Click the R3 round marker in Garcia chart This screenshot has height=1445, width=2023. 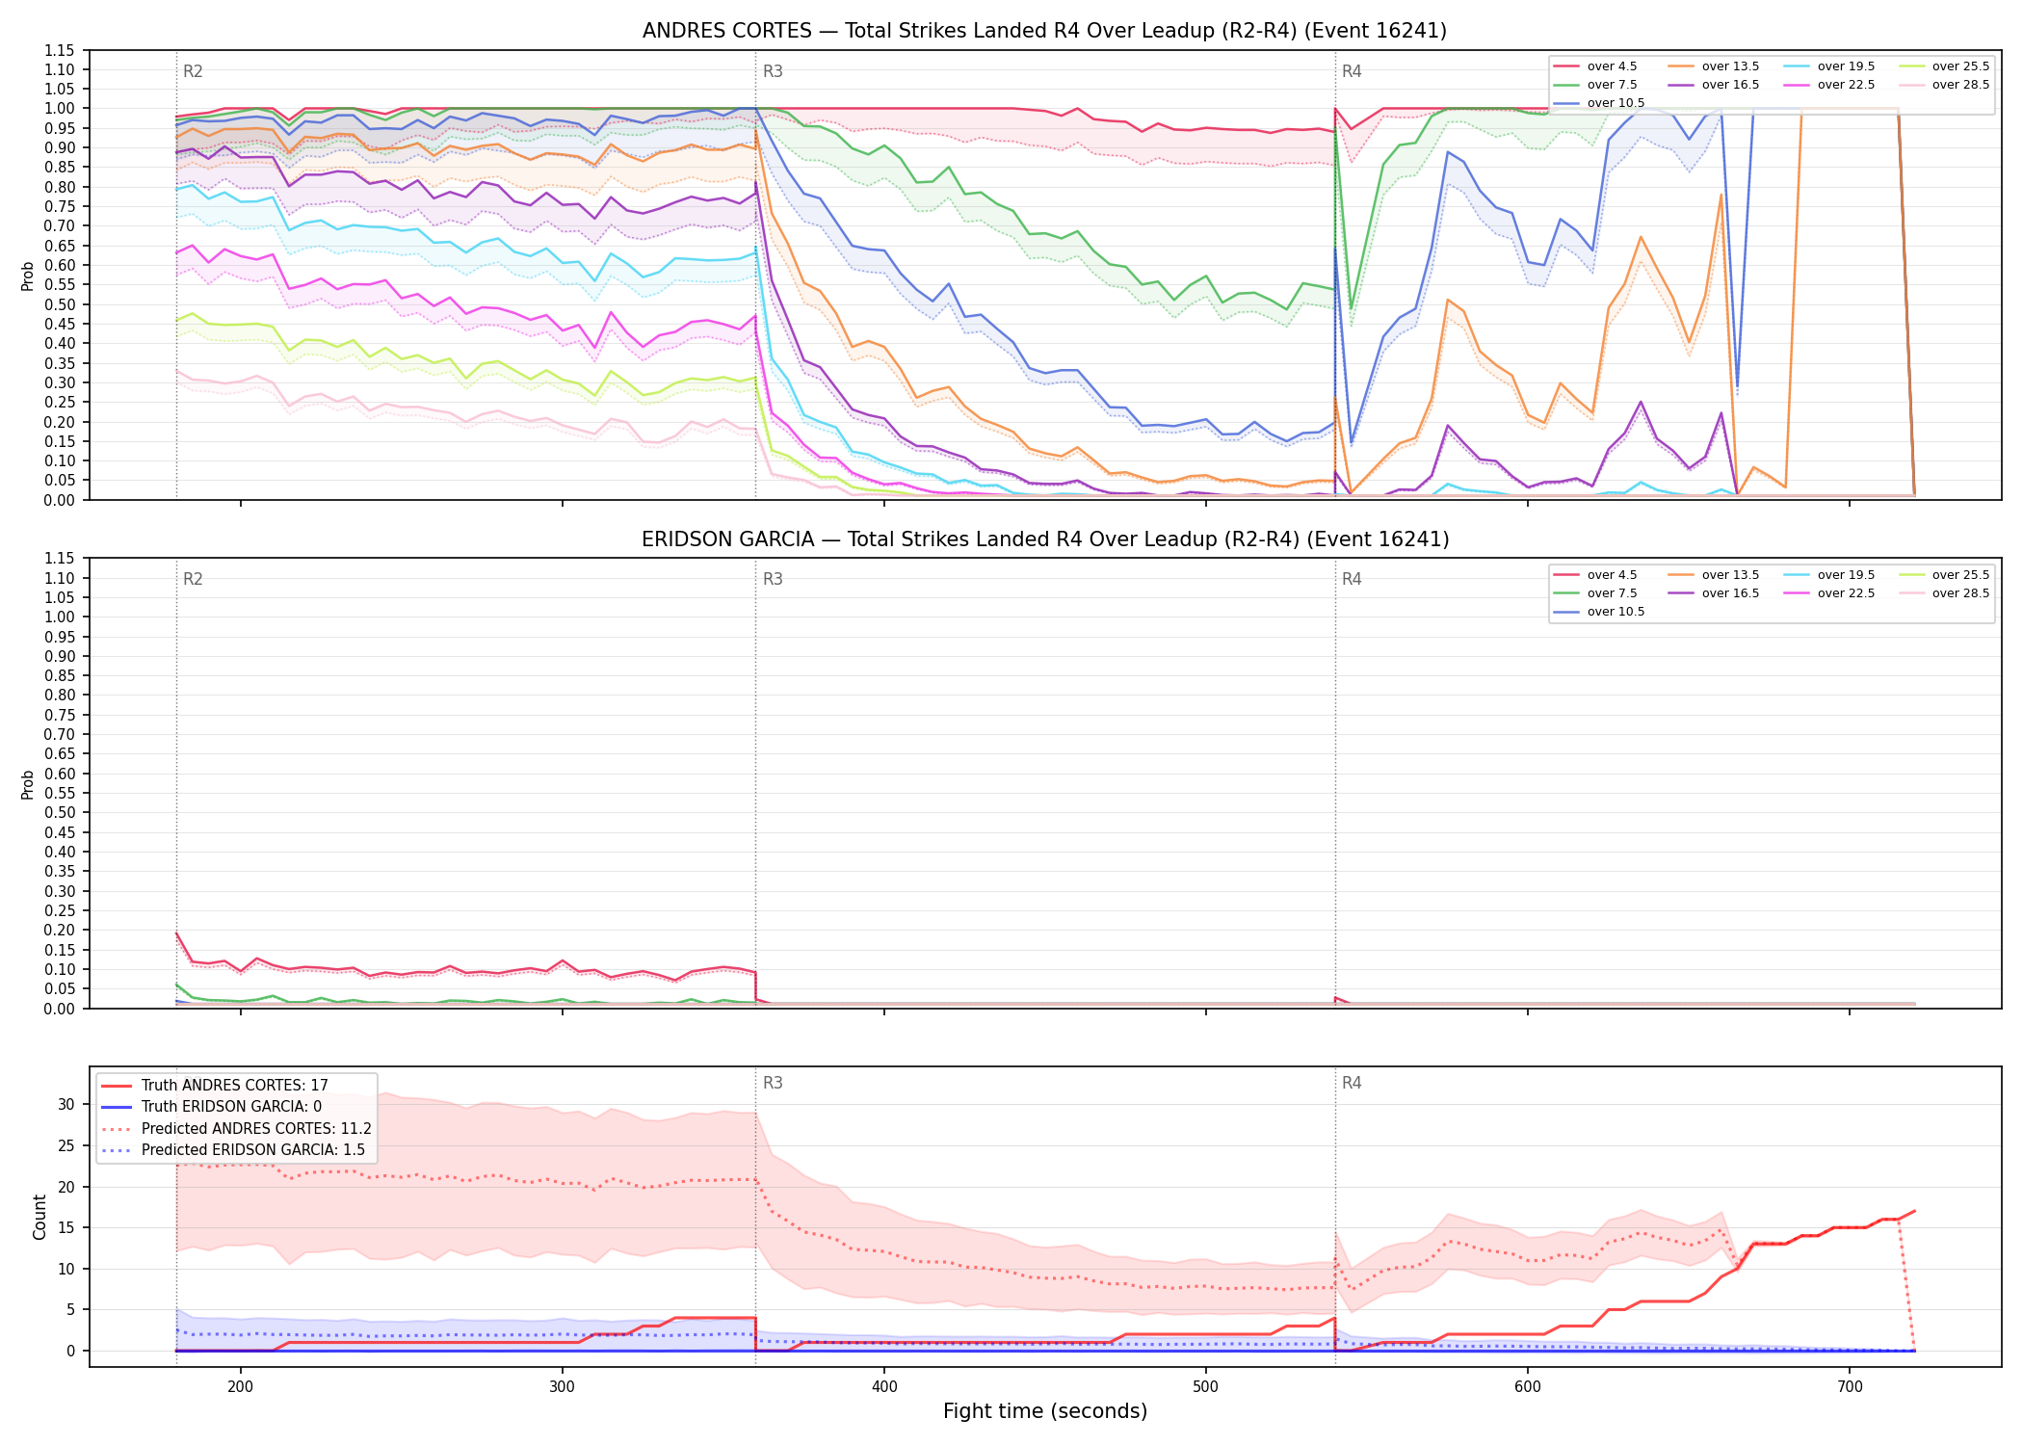tap(773, 579)
